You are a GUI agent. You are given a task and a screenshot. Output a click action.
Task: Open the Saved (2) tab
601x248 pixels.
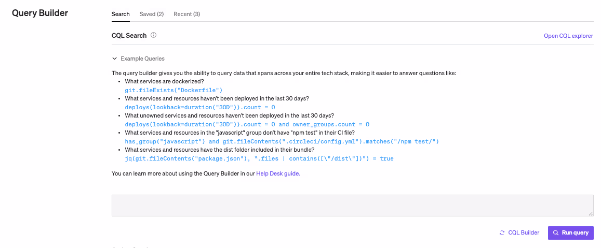(152, 14)
